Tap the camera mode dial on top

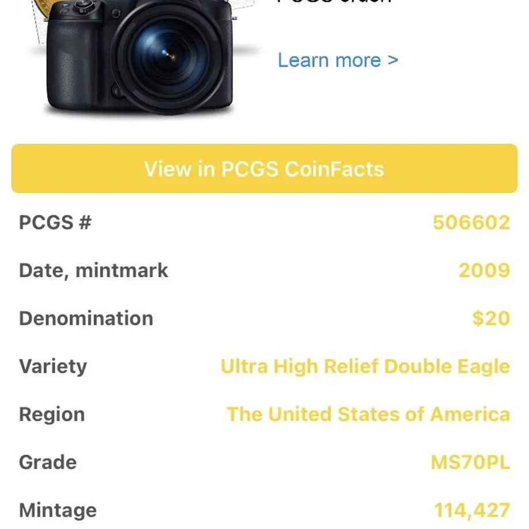[83, 6]
